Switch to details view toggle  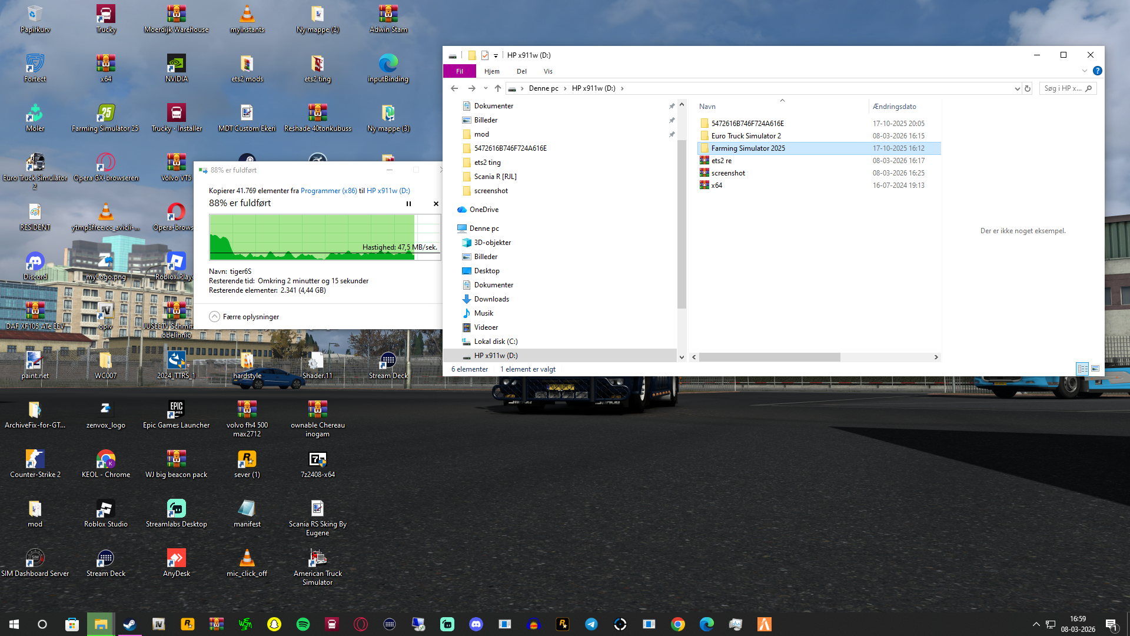click(1082, 369)
